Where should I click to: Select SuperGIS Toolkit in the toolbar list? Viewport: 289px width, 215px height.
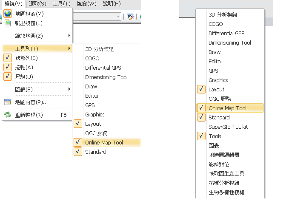coord(228,127)
